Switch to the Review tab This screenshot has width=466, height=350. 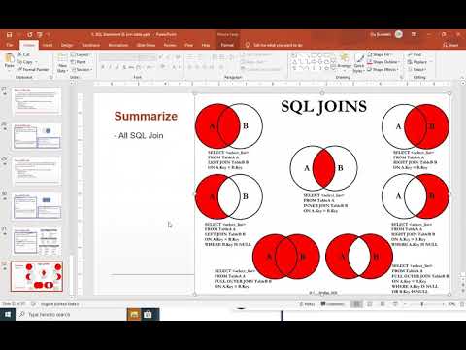[170, 45]
